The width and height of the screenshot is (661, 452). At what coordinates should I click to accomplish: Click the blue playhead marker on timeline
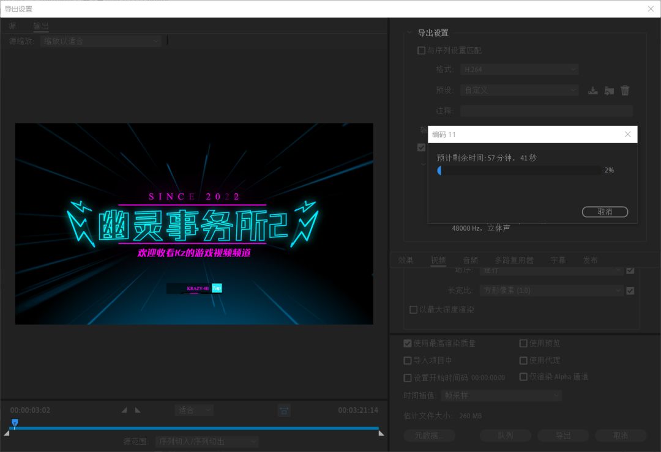15,423
